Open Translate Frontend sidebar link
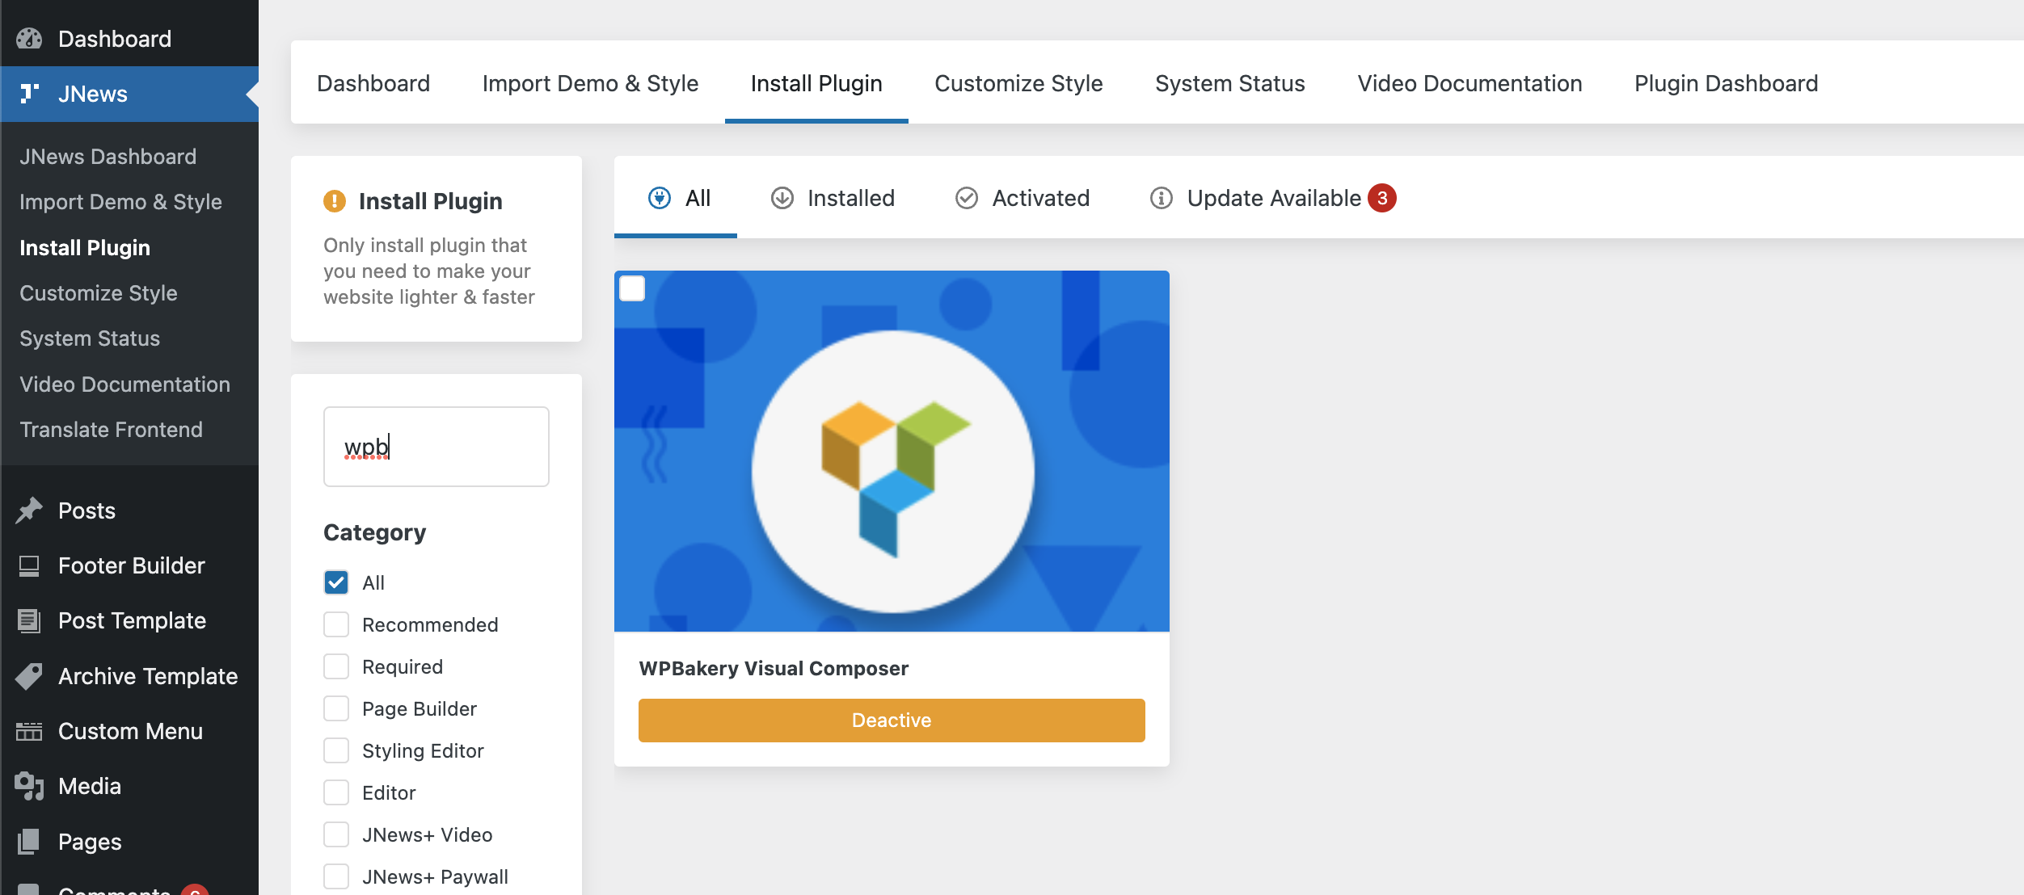 pos(112,430)
